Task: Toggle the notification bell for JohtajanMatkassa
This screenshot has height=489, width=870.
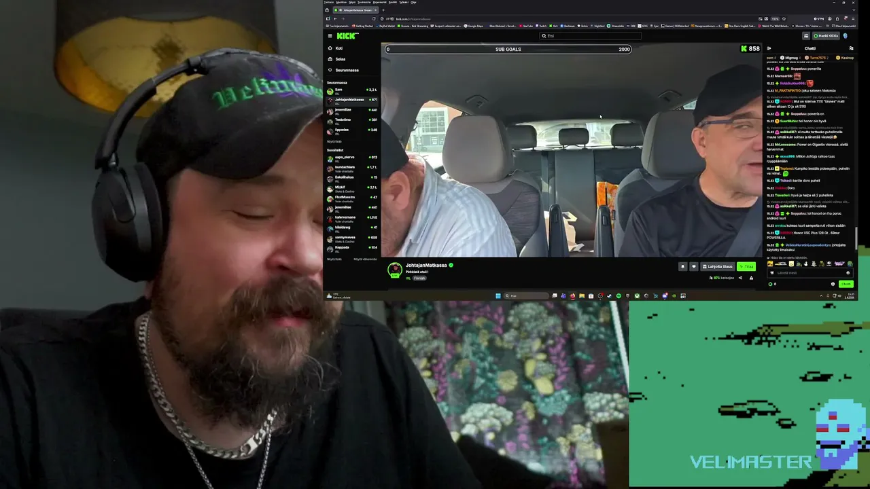Action: (682, 266)
